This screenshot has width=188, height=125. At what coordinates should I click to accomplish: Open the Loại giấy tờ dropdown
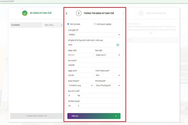tap(94, 34)
